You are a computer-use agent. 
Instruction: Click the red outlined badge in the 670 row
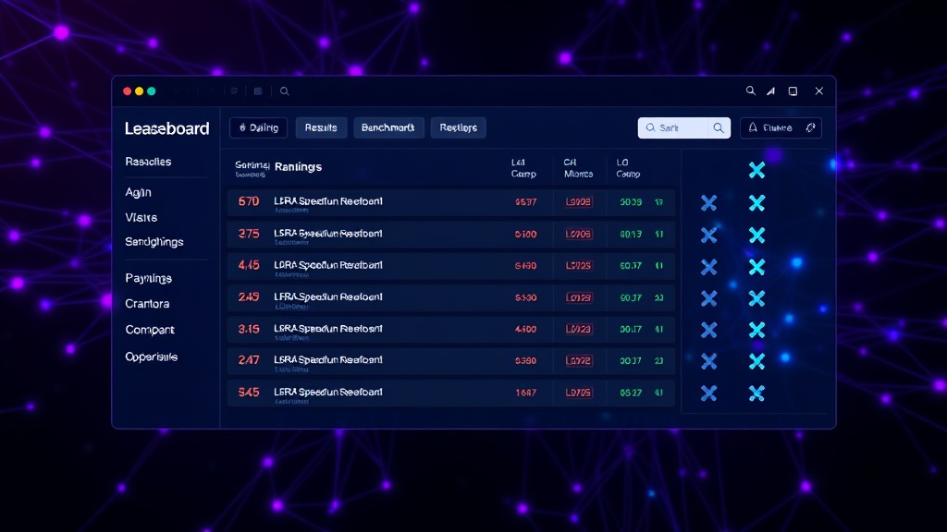(x=579, y=202)
